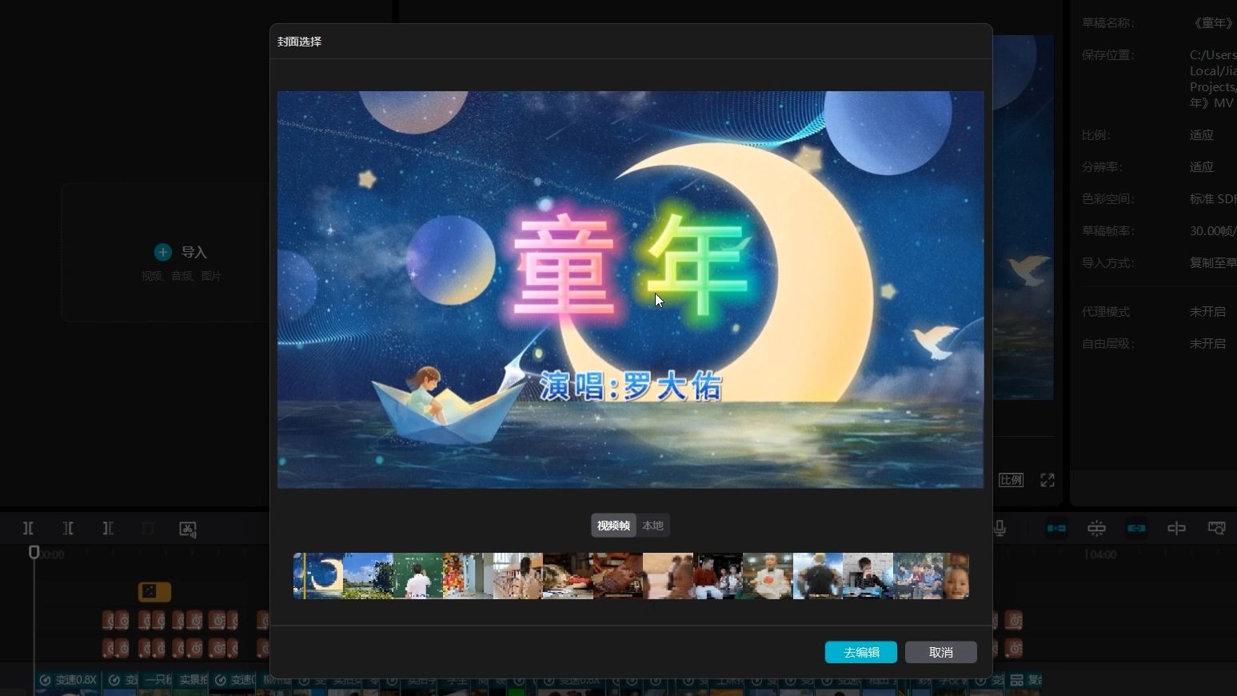Click 未开启 beside 自由层级
Screen dimensions: 1237x696
coord(1207,344)
